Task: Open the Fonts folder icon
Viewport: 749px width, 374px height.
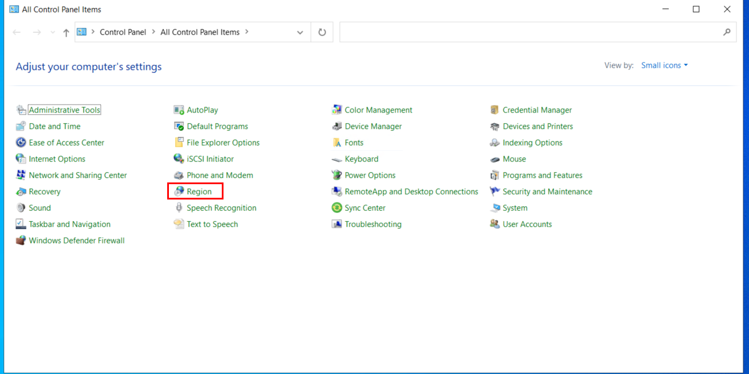Action: pyautogui.click(x=337, y=143)
